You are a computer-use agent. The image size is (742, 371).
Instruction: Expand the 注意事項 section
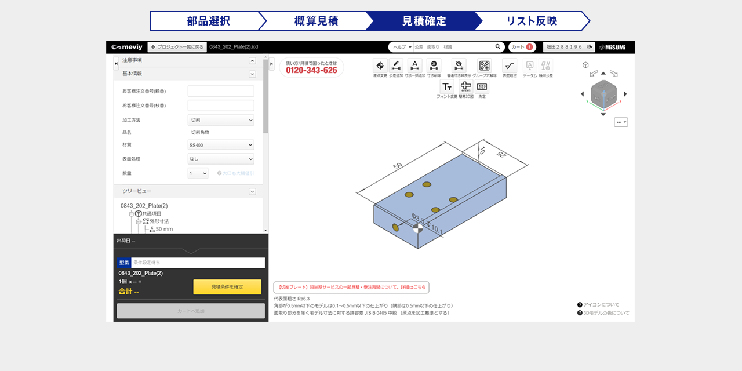[252, 60]
